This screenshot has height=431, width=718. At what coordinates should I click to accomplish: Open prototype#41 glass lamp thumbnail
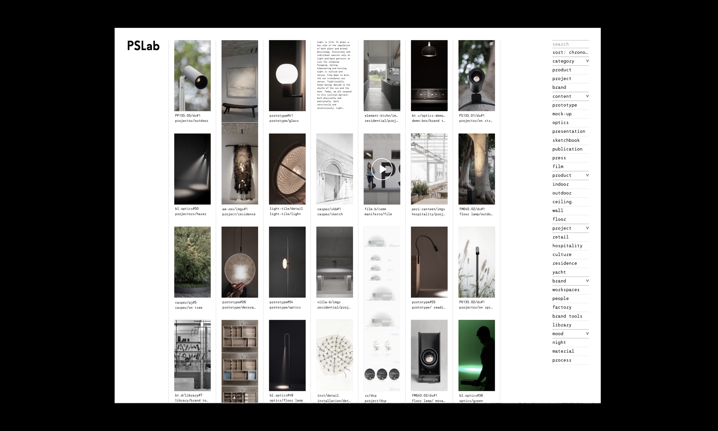tap(287, 75)
